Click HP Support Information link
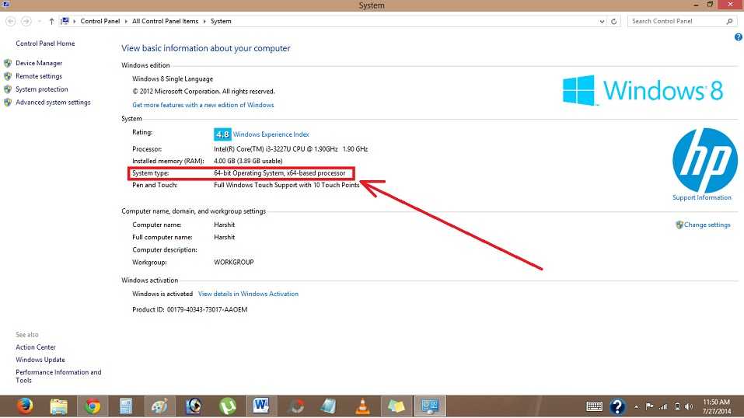The height and width of the screenshot is (418, 744). click(x=702, y=197)
